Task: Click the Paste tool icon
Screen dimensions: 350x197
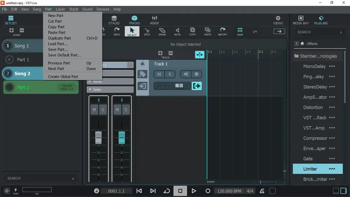Action: tap(208, 32)
